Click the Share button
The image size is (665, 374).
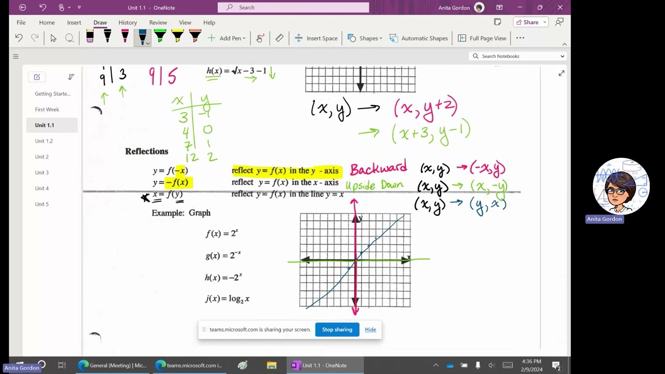click(x=527, y=22)
